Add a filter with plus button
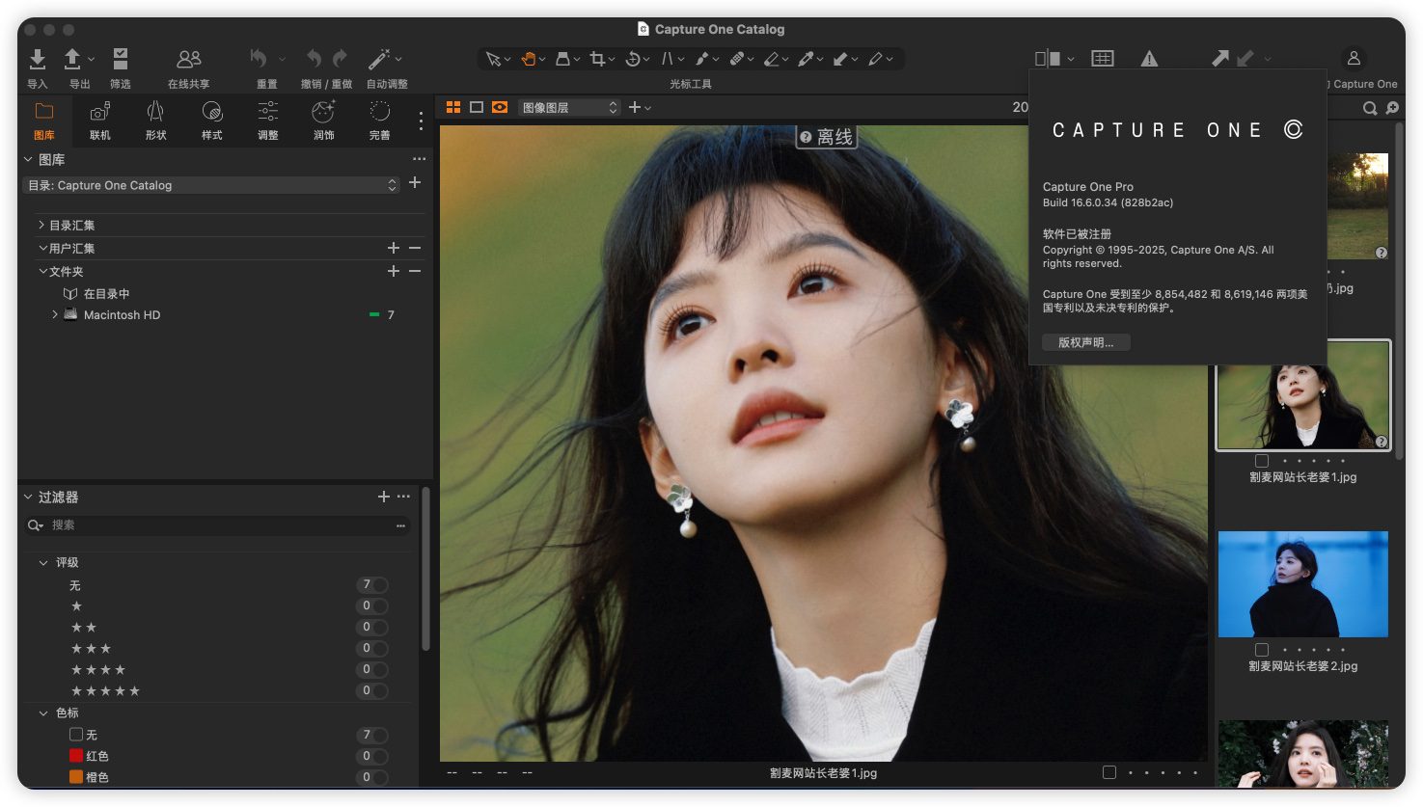Image resolution: width=1423 pixels, height=807 pixels. (384, 497)
